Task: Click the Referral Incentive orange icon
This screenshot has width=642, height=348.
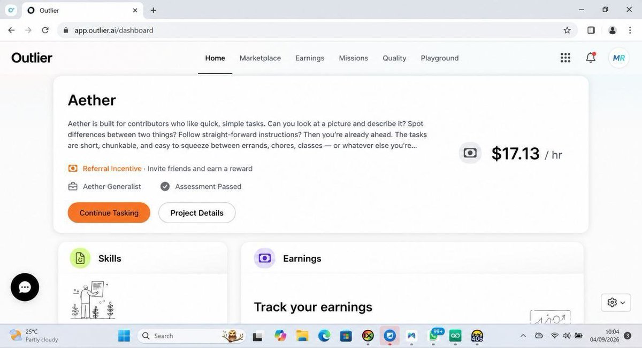Action: pyautogui.click(x=73, y=169)
